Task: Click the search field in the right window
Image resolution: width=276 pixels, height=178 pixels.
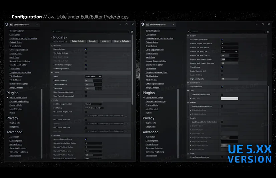Action: click(x=227, y=32)
